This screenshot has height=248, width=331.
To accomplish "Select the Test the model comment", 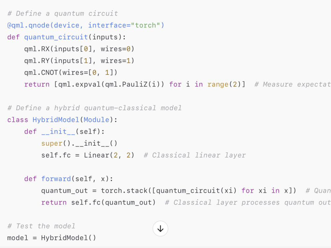I will point(41,226).
